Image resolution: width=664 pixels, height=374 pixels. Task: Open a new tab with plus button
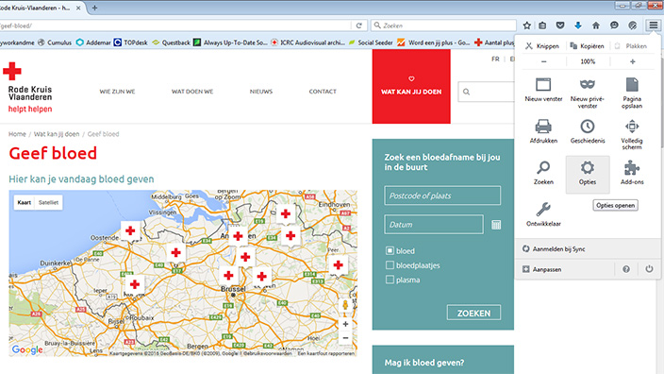pos(94,8)
